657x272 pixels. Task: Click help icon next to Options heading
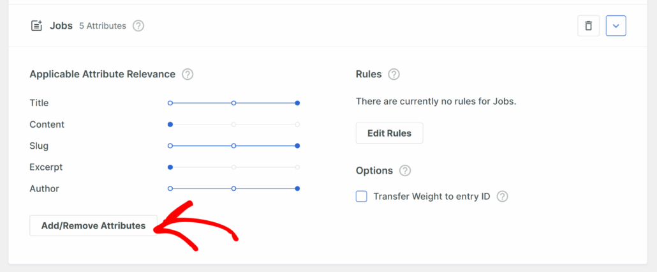pos(405,170)
